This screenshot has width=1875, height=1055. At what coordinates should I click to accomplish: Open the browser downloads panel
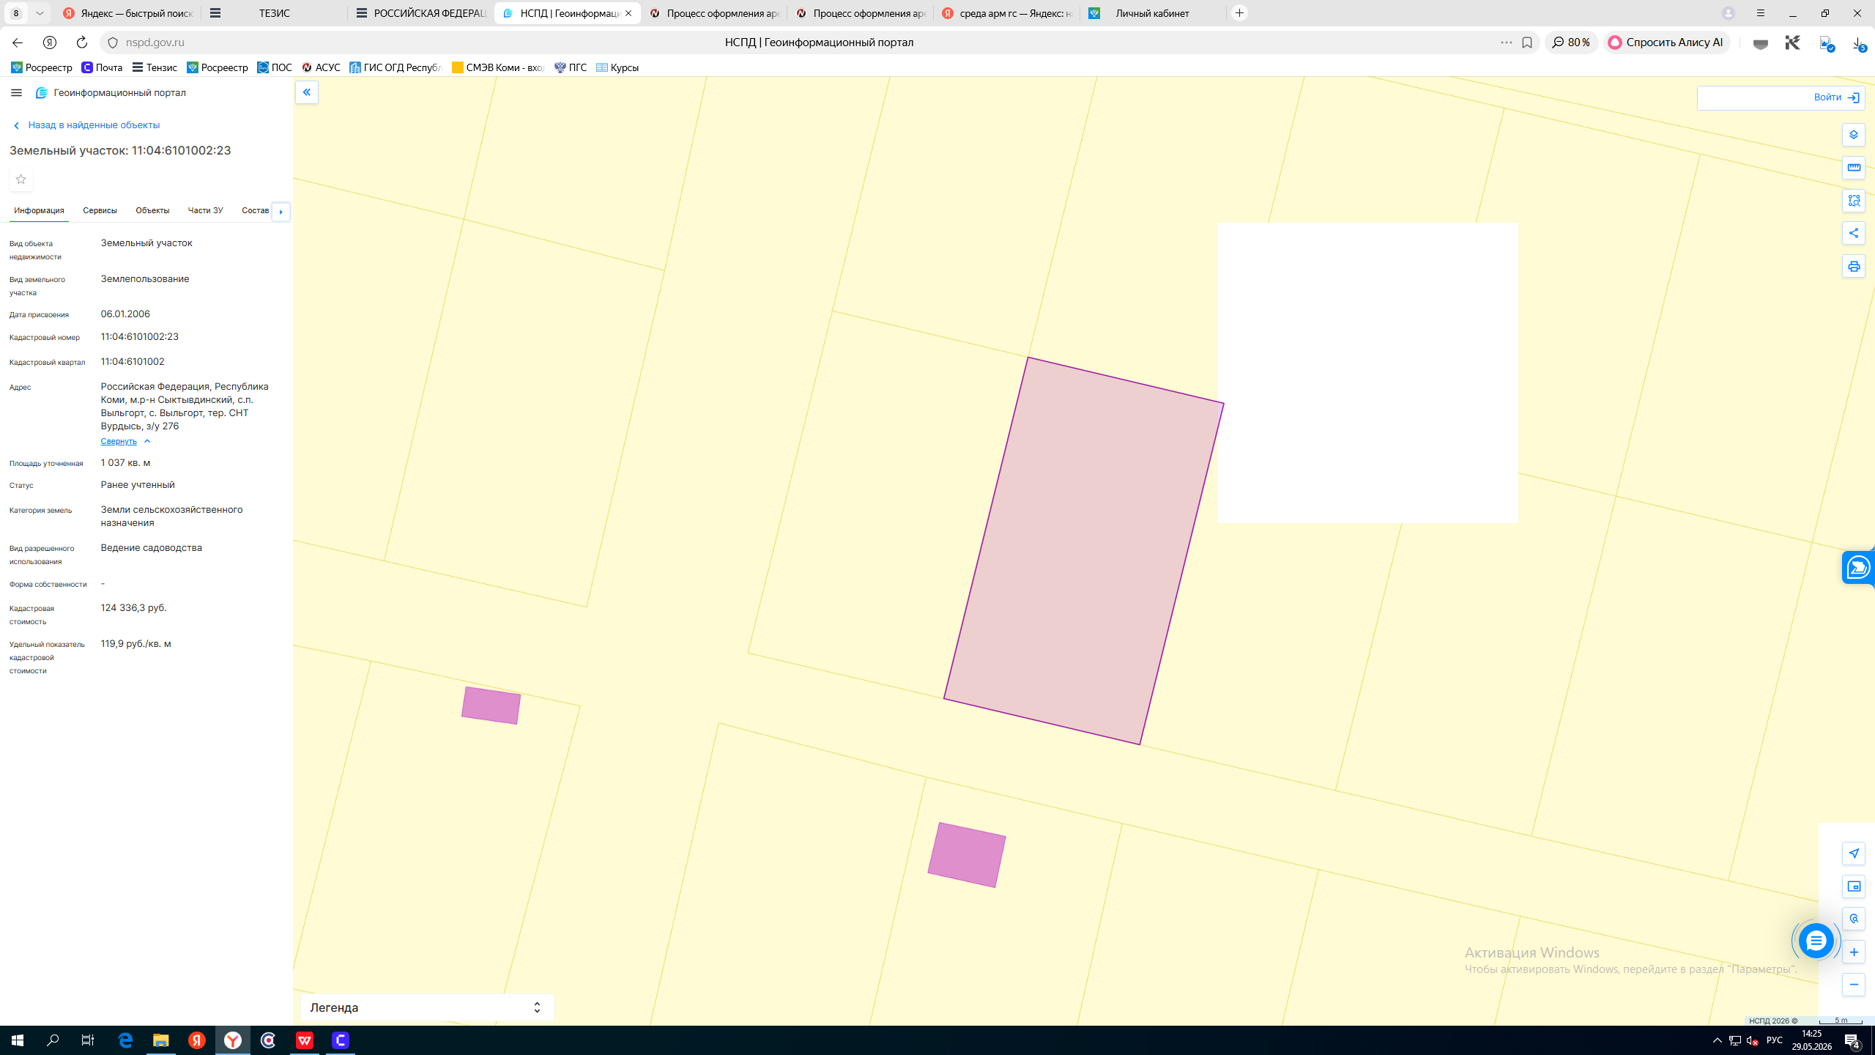click(x=1858, y=43)
